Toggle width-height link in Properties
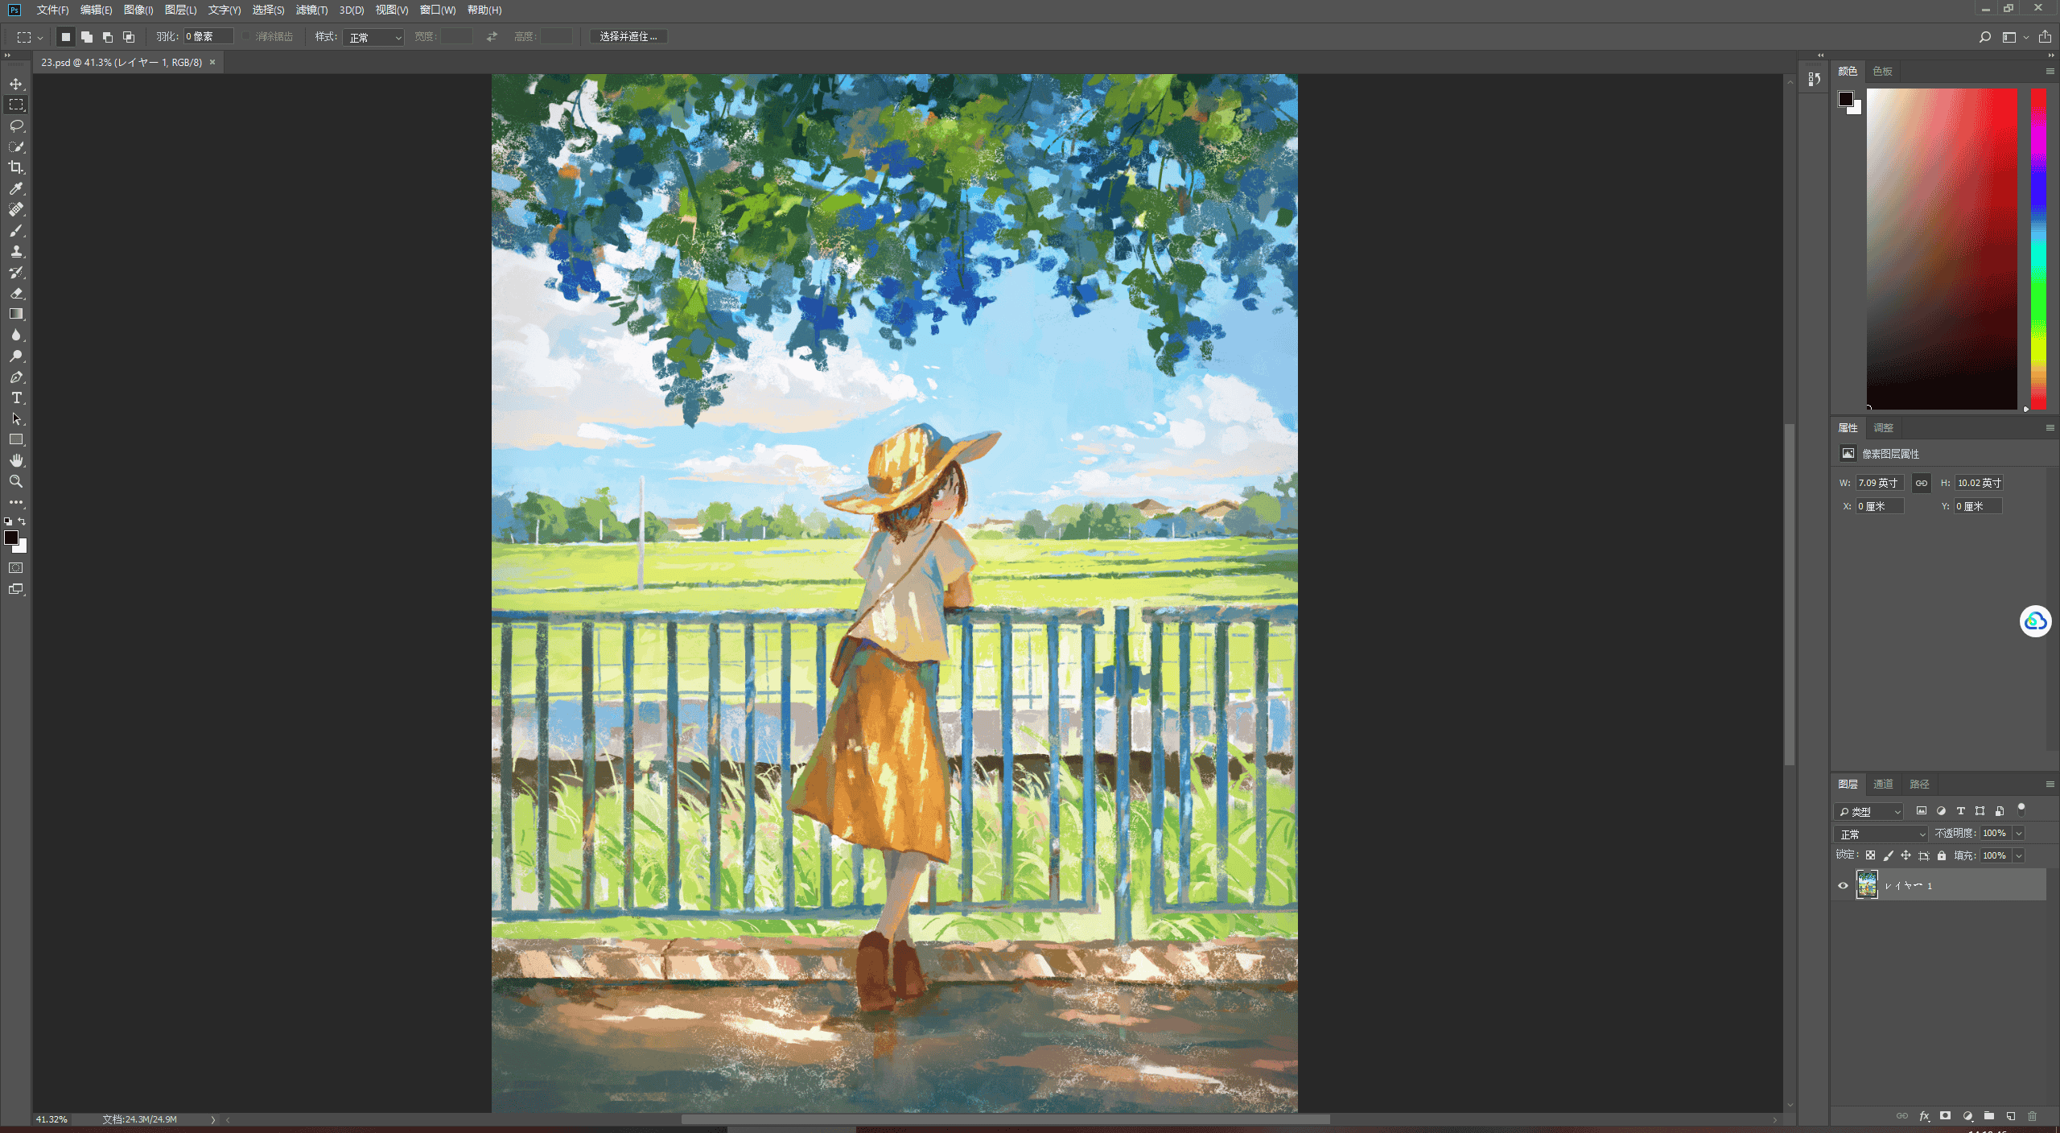 [1922, 483]
